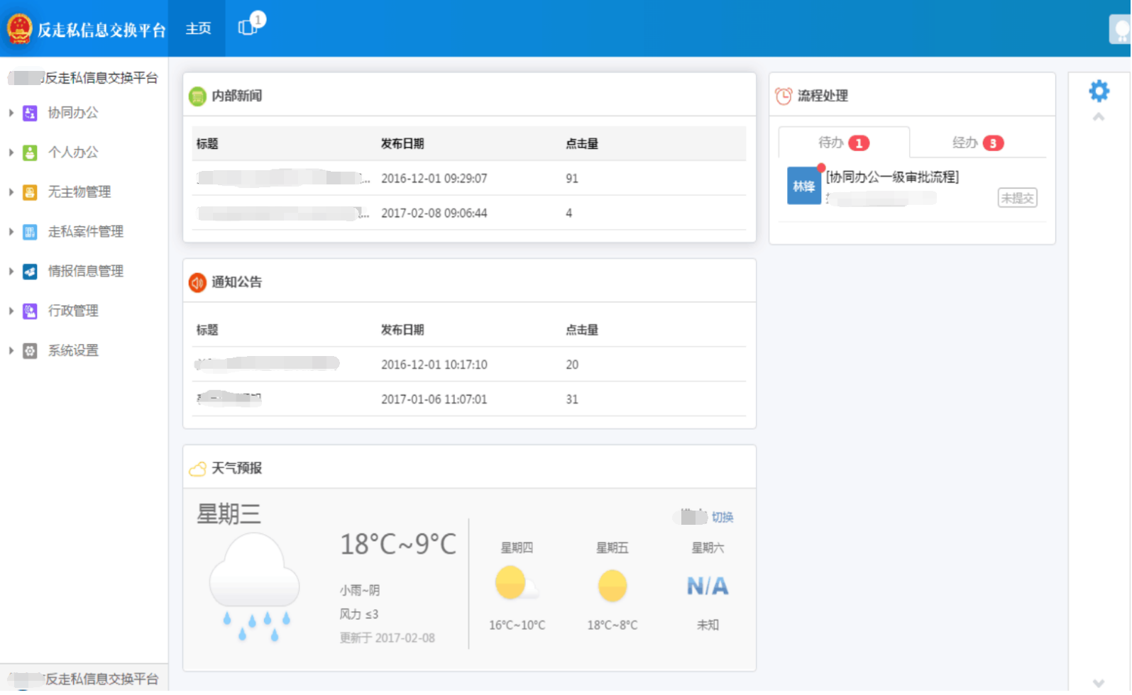Expand the 个人办公 tree arrow

point(11,152)
